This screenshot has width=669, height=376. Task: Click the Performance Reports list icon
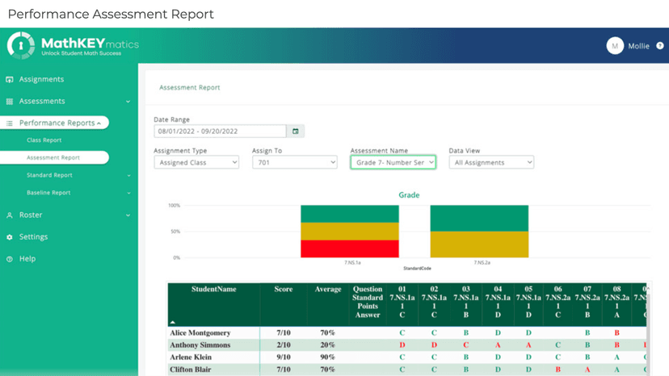coord(10,123)
